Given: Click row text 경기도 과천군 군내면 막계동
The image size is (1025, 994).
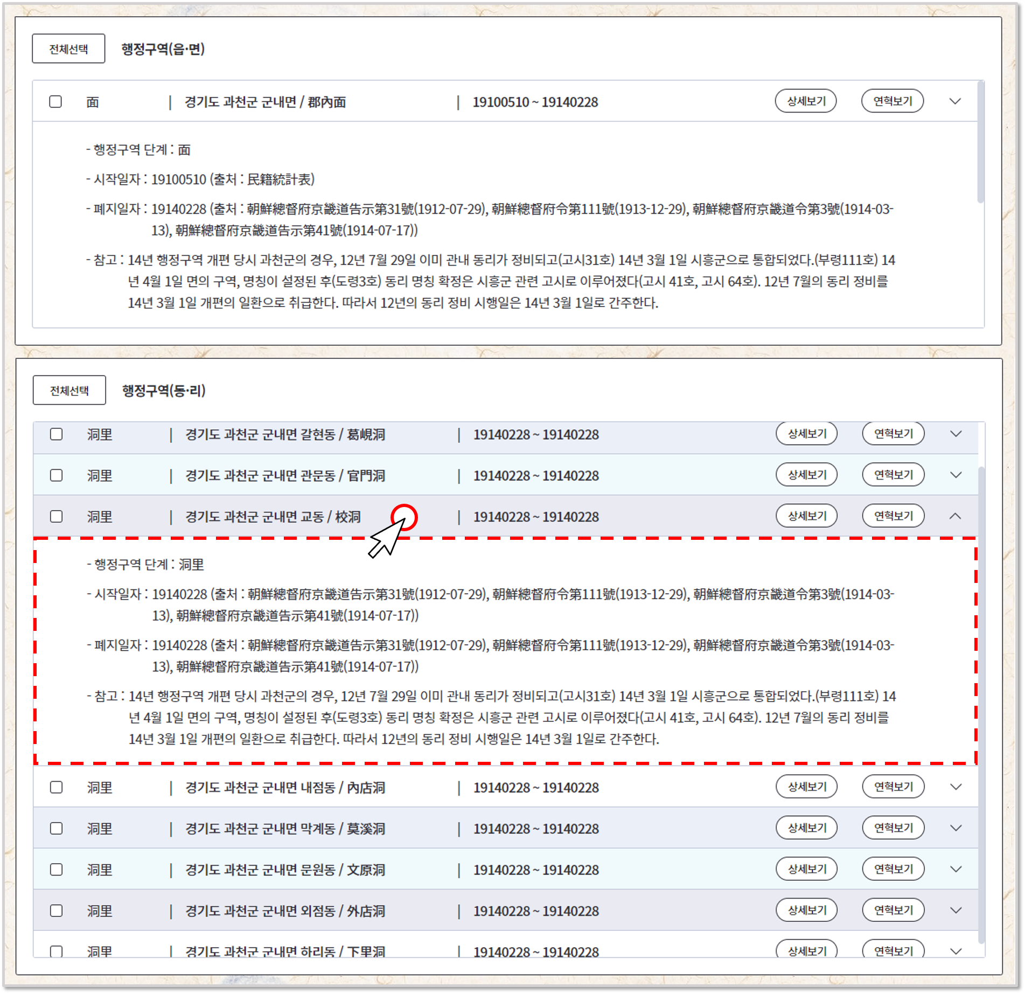Looking at the screenshot, I should click(x=260, y=829).
